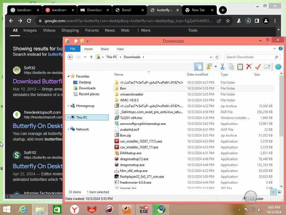The width and height of the screenshot is (286, 215).
Task: Open the Windows Store taskbar icon
Action: coord(57,209)
